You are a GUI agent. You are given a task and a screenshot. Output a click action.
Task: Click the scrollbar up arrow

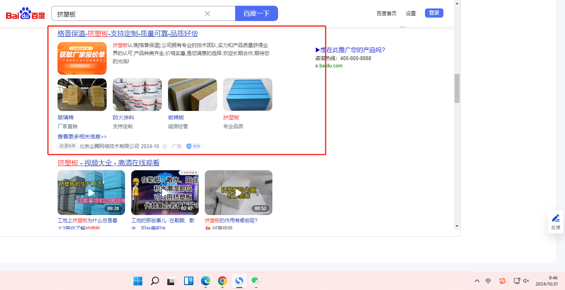click(x=457, y=3)
